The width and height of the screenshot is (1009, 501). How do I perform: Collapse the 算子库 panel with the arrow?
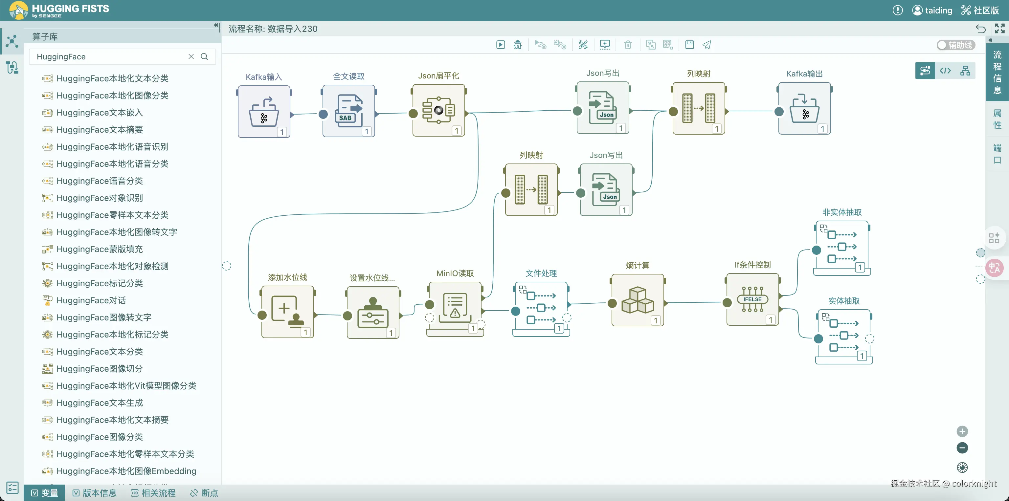(216, 25)
